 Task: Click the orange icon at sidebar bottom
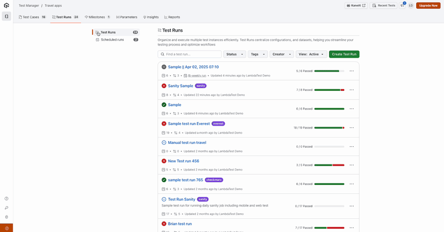coord(6,228)
